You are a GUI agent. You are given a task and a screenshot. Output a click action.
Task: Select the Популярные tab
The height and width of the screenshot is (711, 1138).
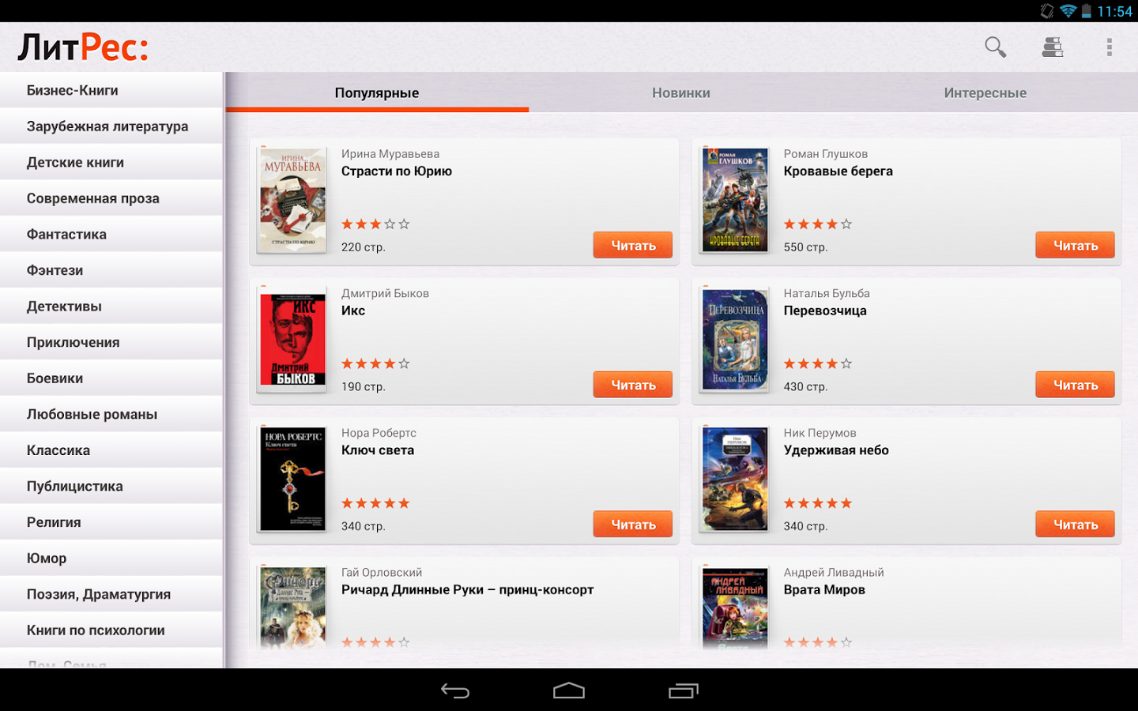377,92
